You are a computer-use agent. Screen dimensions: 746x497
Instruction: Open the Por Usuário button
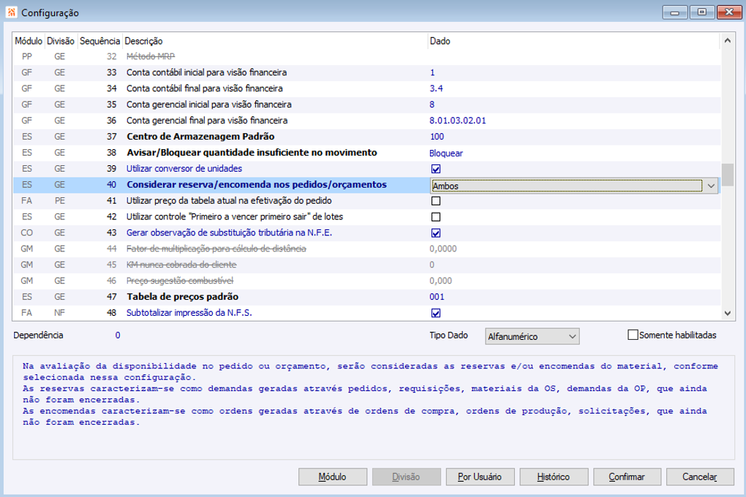[x=480, y=477]
